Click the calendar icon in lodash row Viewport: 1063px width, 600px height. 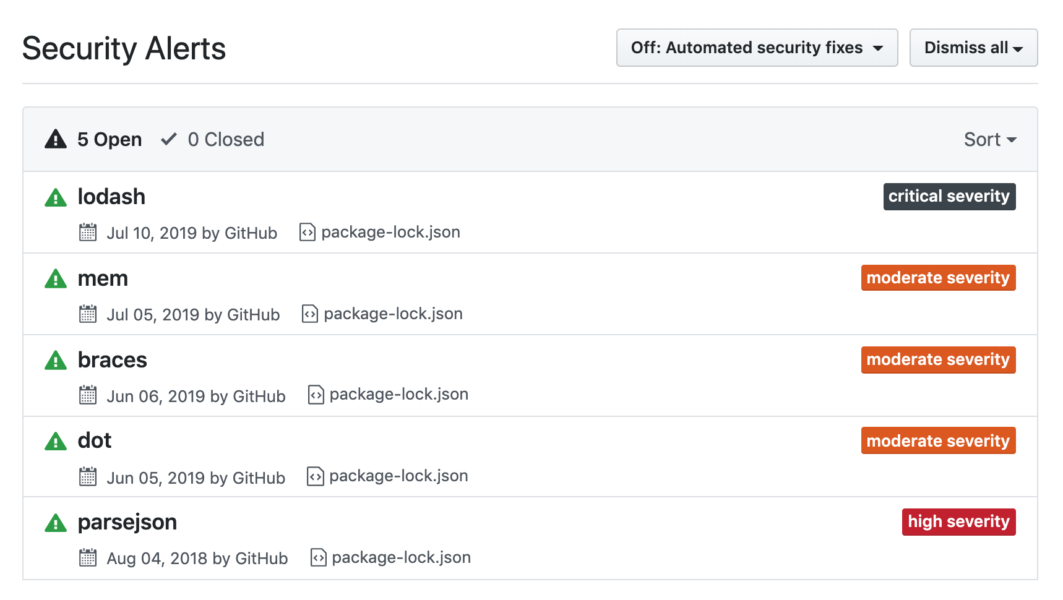[x=88, y=233]
